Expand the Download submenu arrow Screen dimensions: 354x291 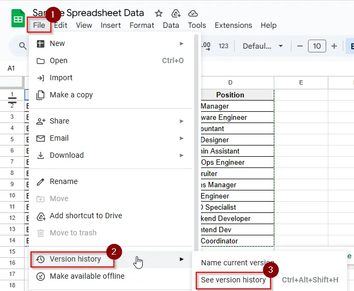181,156
